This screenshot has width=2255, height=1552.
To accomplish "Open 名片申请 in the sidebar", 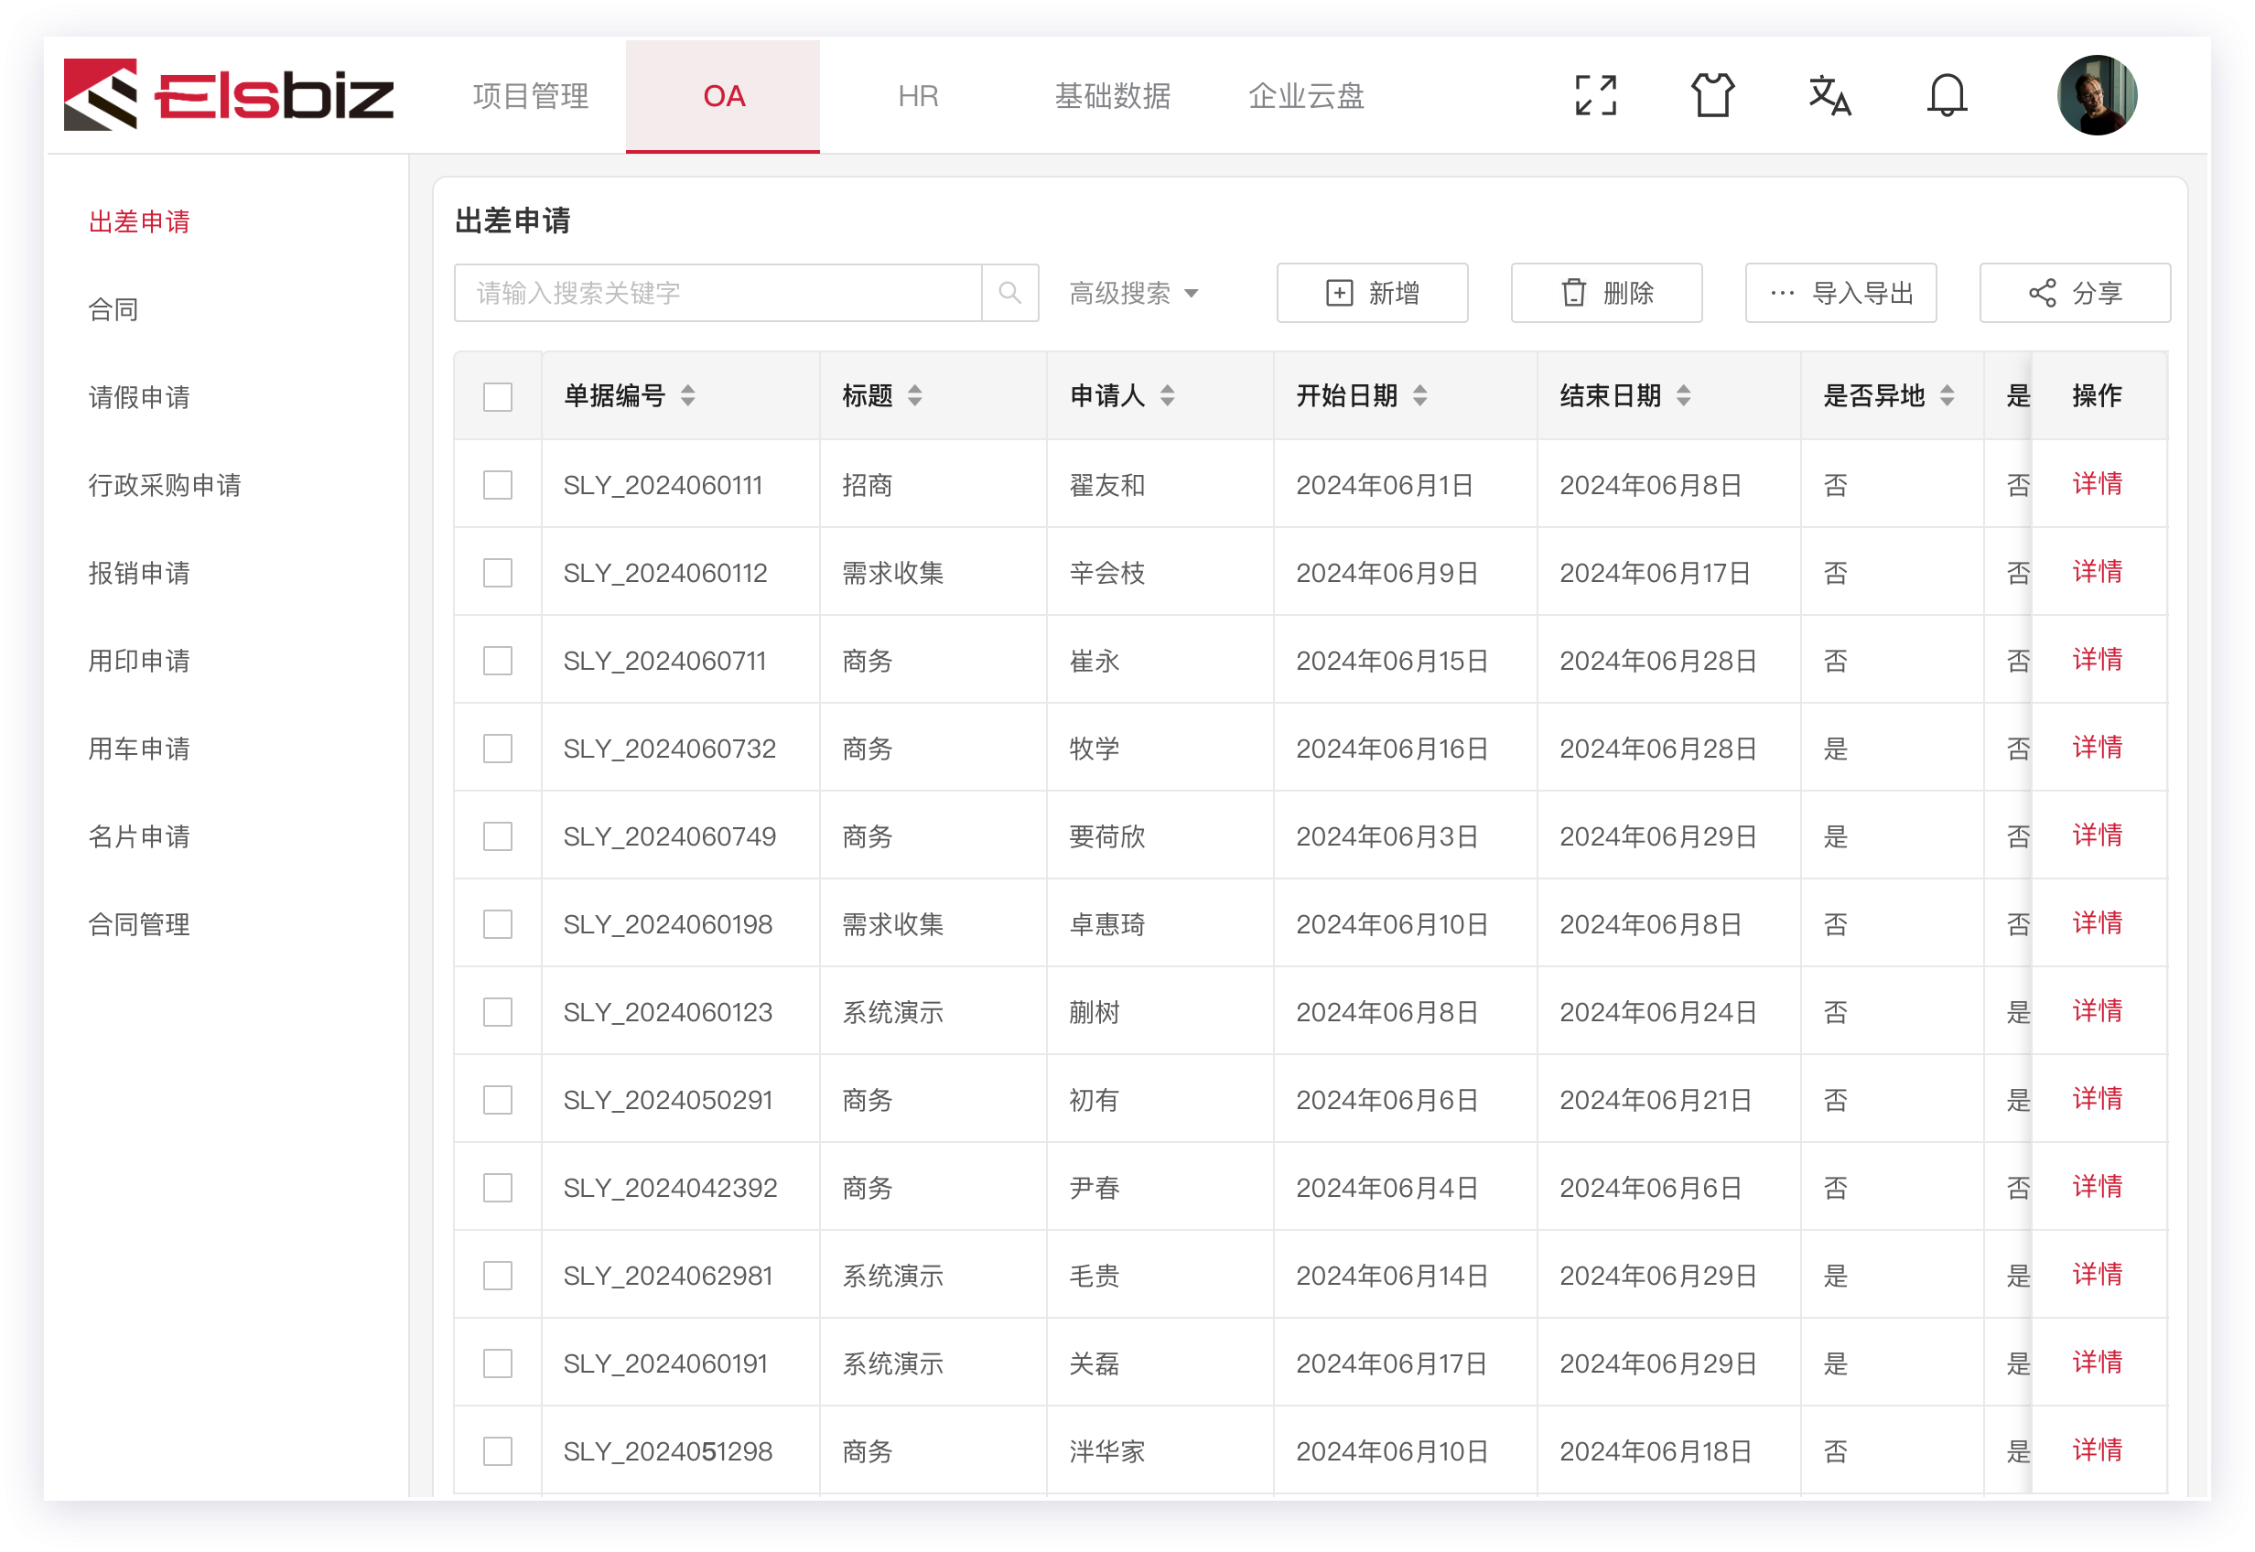I will 139,836.
